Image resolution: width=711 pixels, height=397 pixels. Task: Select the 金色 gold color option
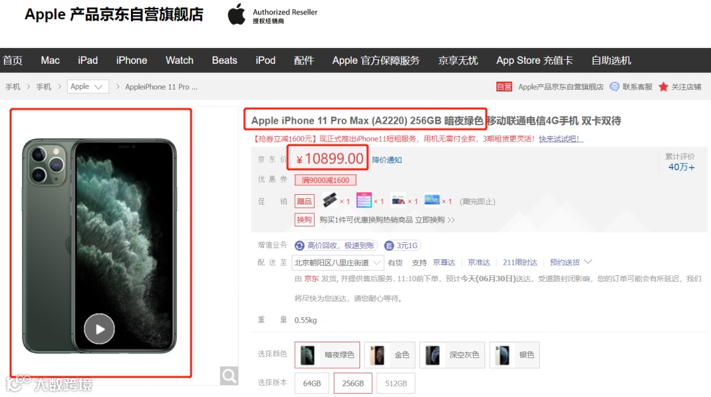pyautogui.click(x=390, y=355)
